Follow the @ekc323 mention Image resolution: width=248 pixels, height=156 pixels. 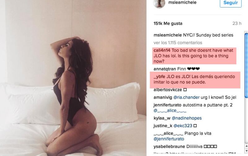click(x=183, y=126)
